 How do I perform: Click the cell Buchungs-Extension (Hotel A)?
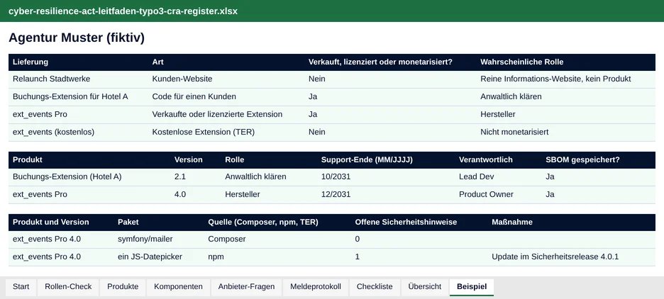coord(67,176)
